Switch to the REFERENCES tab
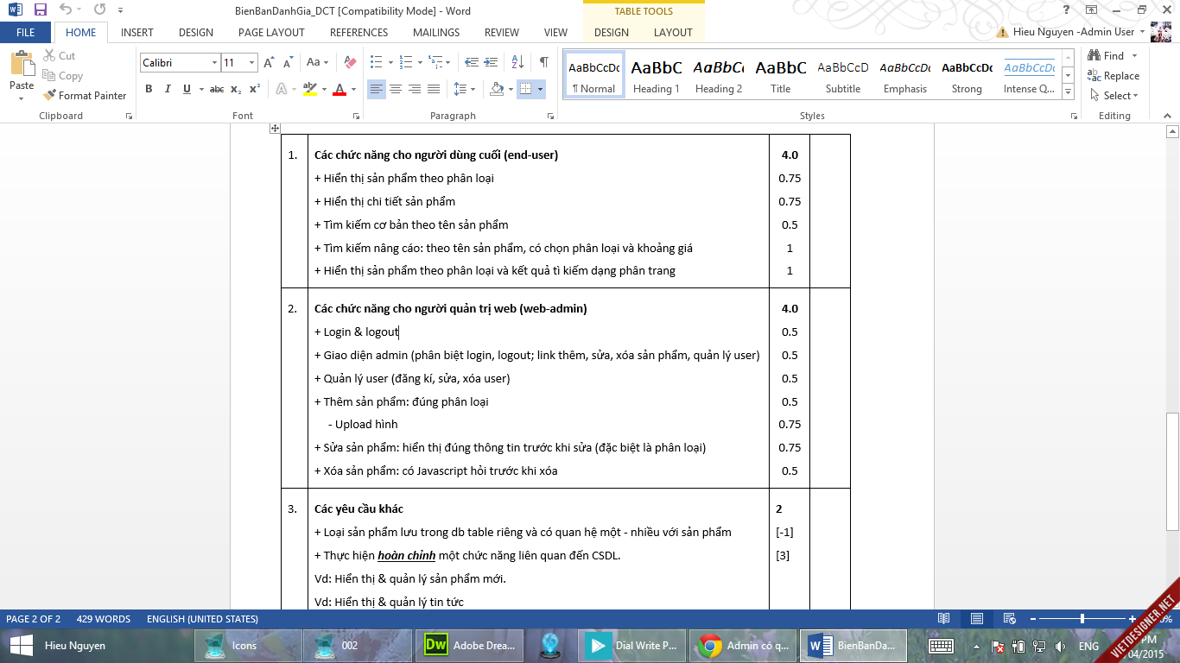The image size is (1180, 663). click(x=358, y=33)
